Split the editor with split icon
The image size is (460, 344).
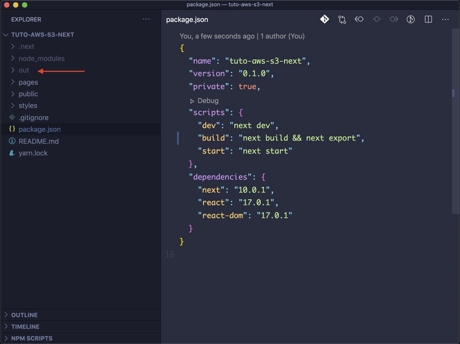[x=428, y=20]
